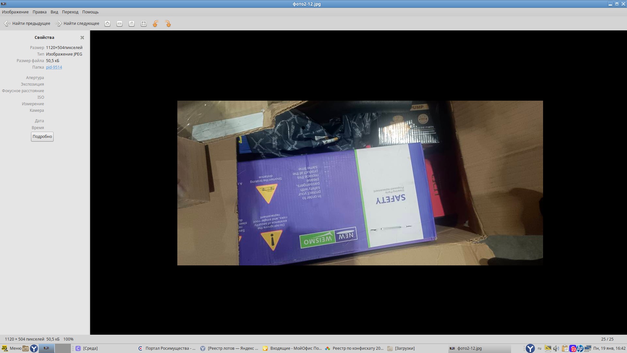Go to previous image with Найти предыдущее
Screen dimensions: 627x353
27,24
